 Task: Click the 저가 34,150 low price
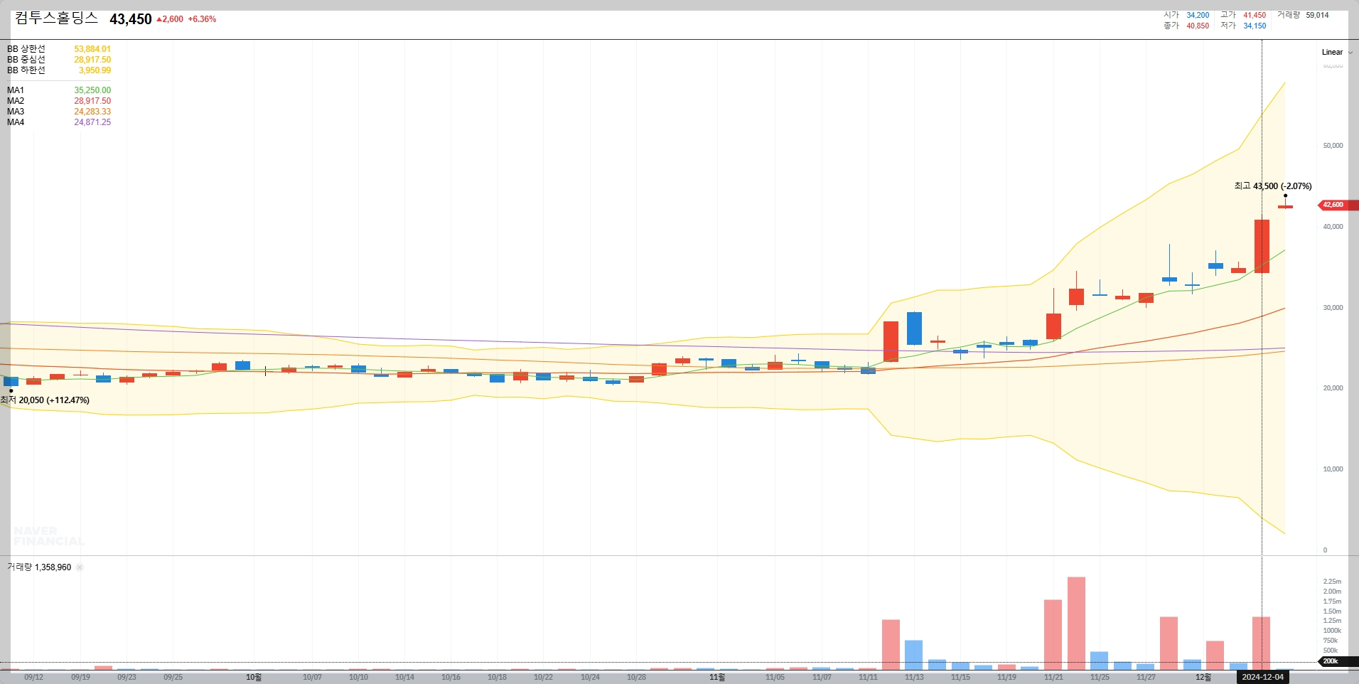[1243, 26]
